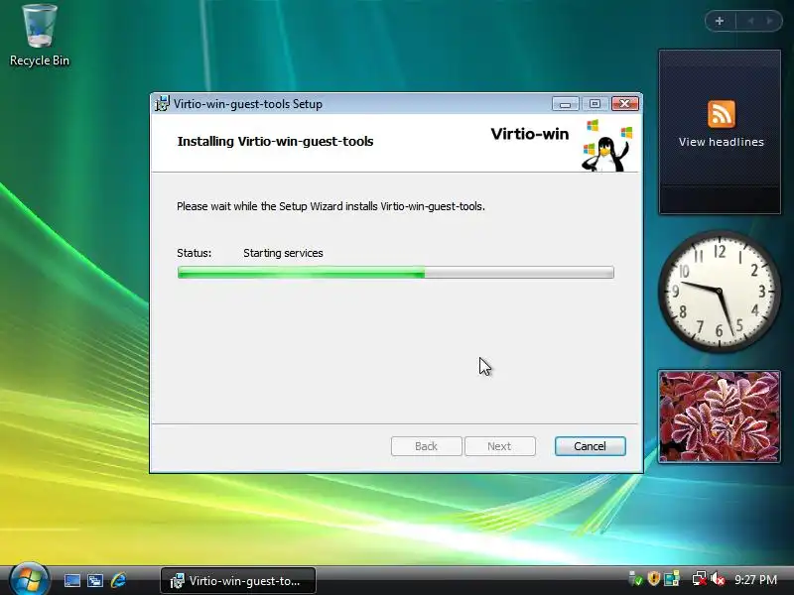Screen dimensions: 794x595
Task: Click the disabled Back button
Action: coord(427,446)
